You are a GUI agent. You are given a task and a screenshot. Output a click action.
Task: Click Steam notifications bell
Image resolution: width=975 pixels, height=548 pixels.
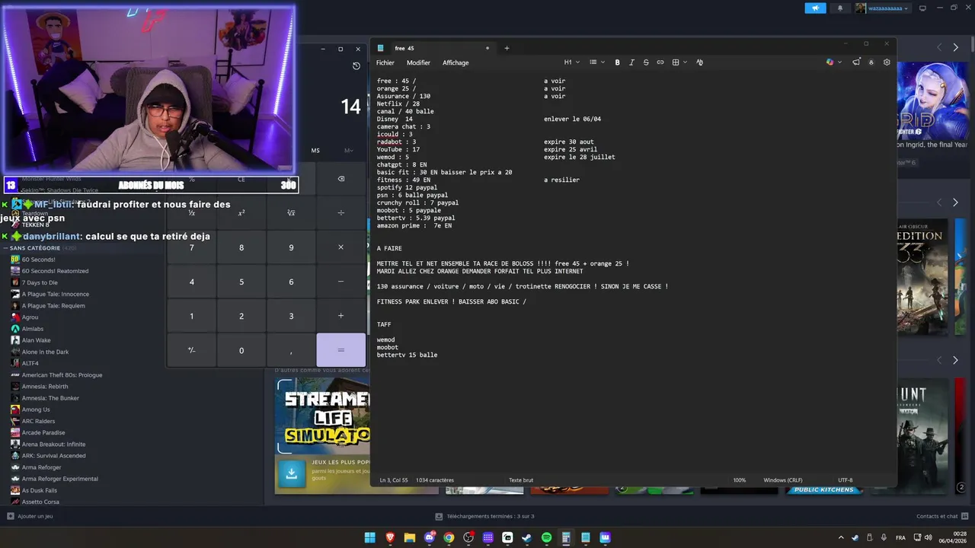(x=840, y=8)
